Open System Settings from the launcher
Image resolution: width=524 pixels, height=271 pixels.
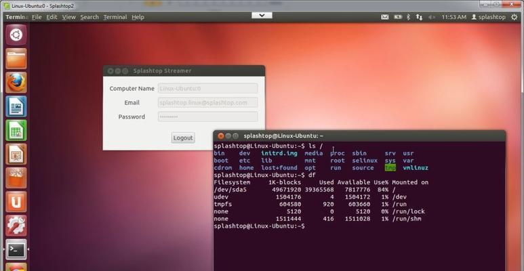tap(16, 226)
